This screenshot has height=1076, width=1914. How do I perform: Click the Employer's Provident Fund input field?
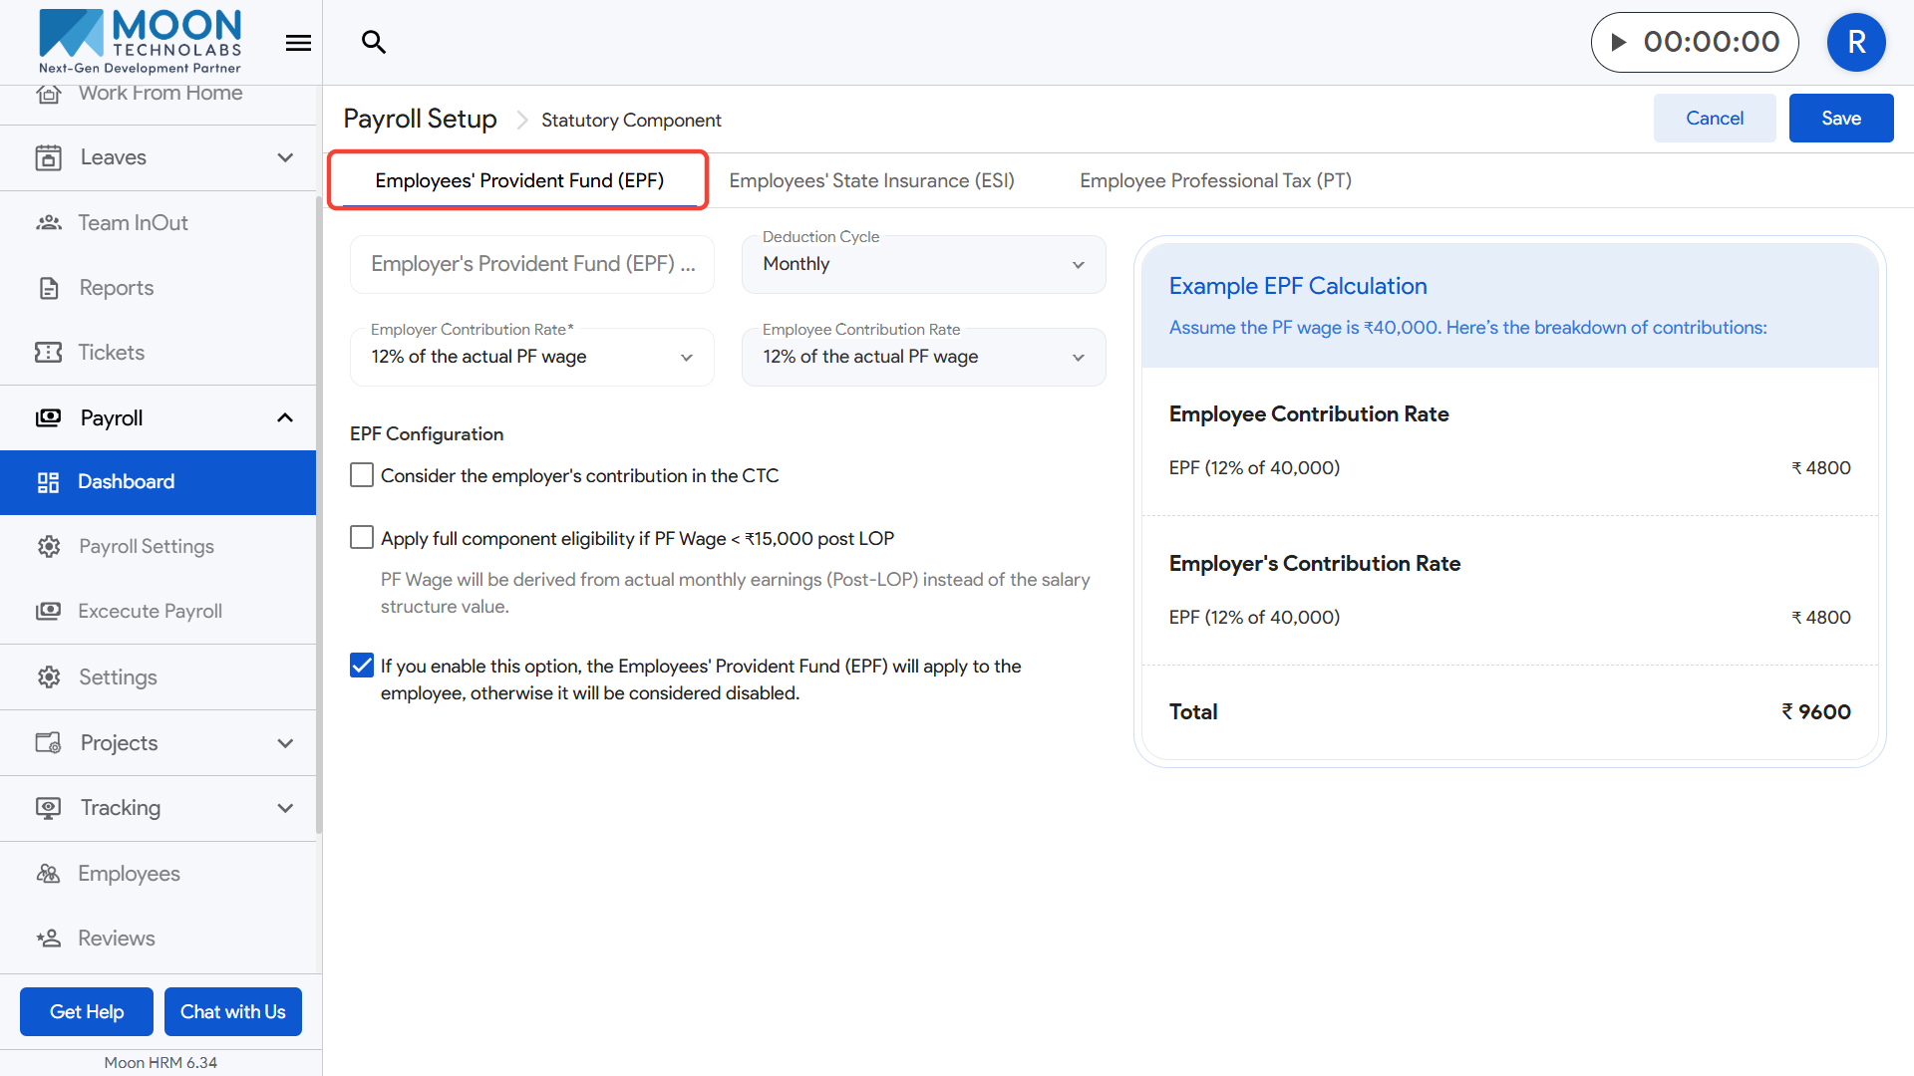coord(531,265)
